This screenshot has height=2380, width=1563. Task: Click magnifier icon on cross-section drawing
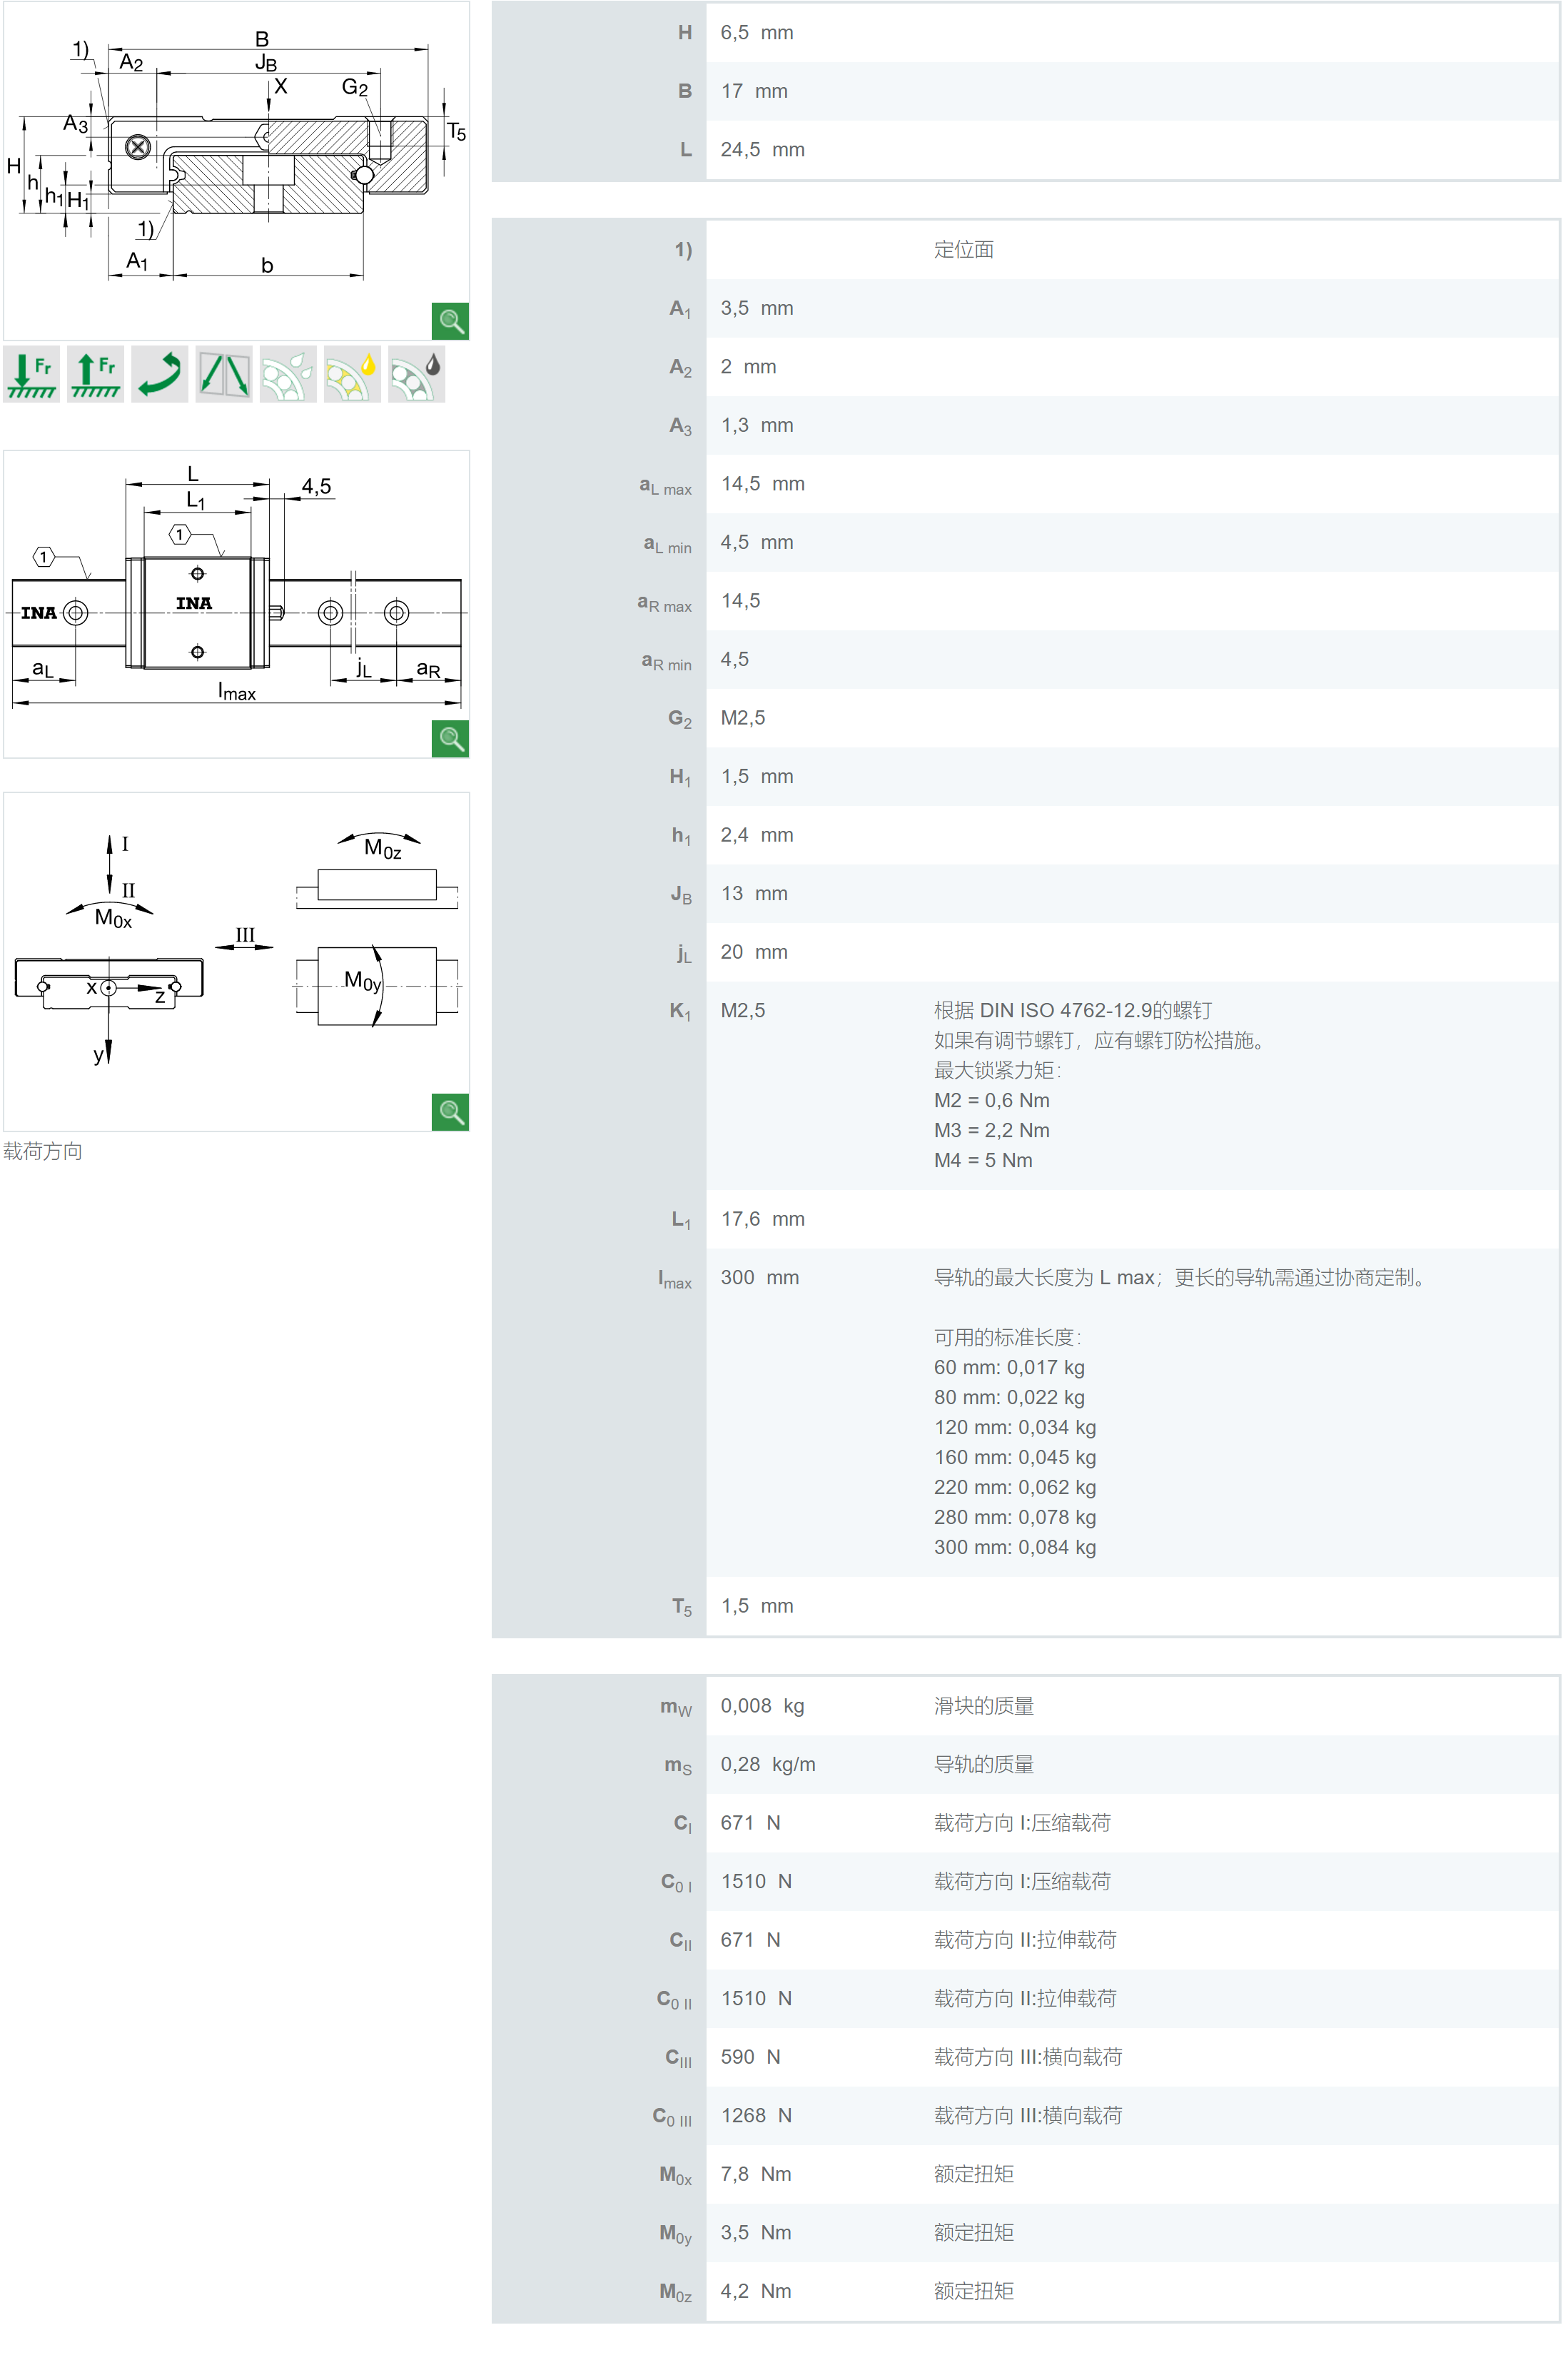(x=450, y=321)
